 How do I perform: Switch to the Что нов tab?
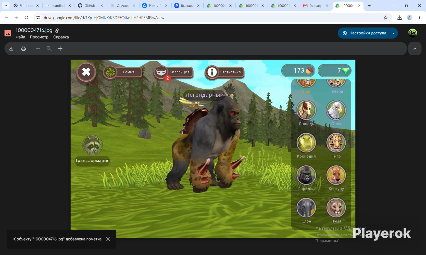(x=23, y=6)
